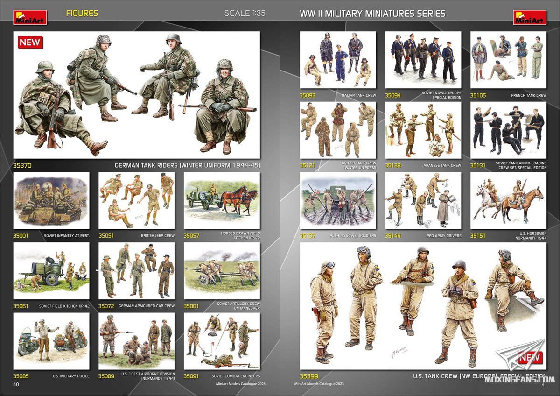Open the Red Army Drivers artwork
560x396 pixels.
click(423, 201)
